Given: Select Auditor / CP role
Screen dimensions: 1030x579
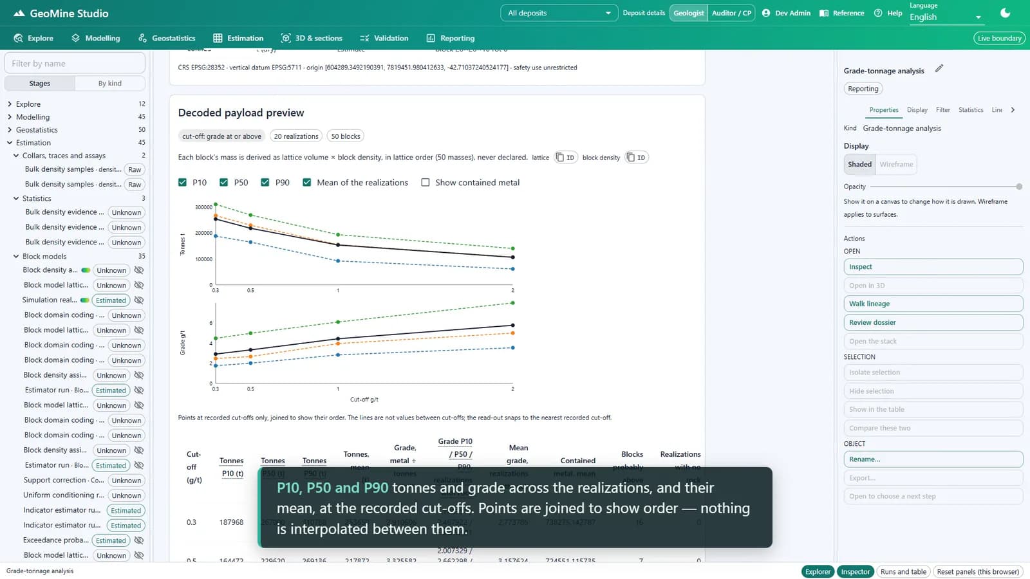Looking at the screenshot, I should 731,13.
